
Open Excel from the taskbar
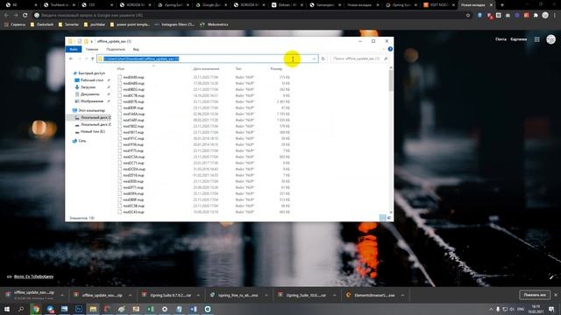151,309
